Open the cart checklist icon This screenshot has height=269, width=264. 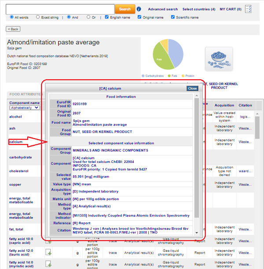click(249, 9)
